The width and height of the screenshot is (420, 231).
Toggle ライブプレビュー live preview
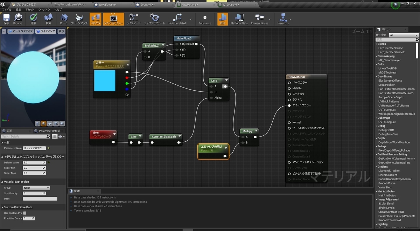pyautogui.click(x=113, y=19)
